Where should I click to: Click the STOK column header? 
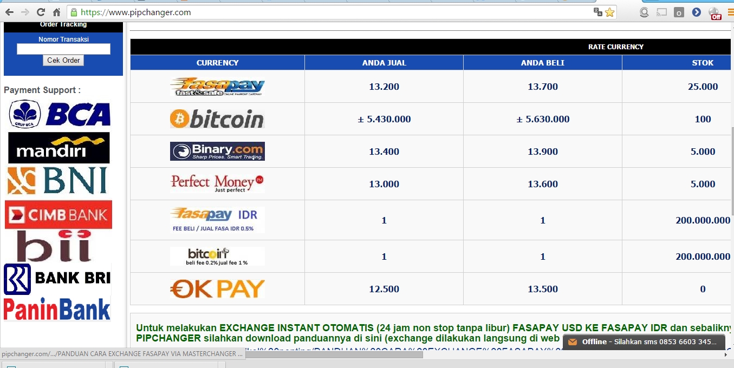(703, 63)
